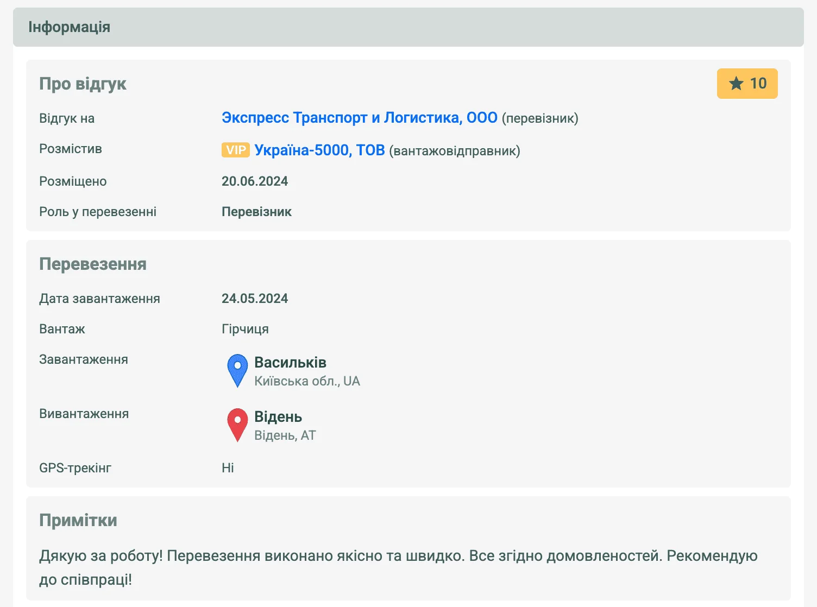Click the star icon in the rating badge
The width and height of the screenshot is (817, 607).
(x=736, y=84)
